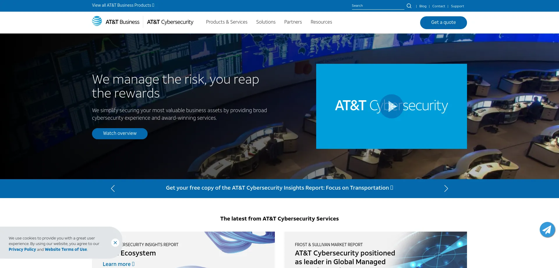Click AT&T Cybersecurity brand text

tap(170, 22)
